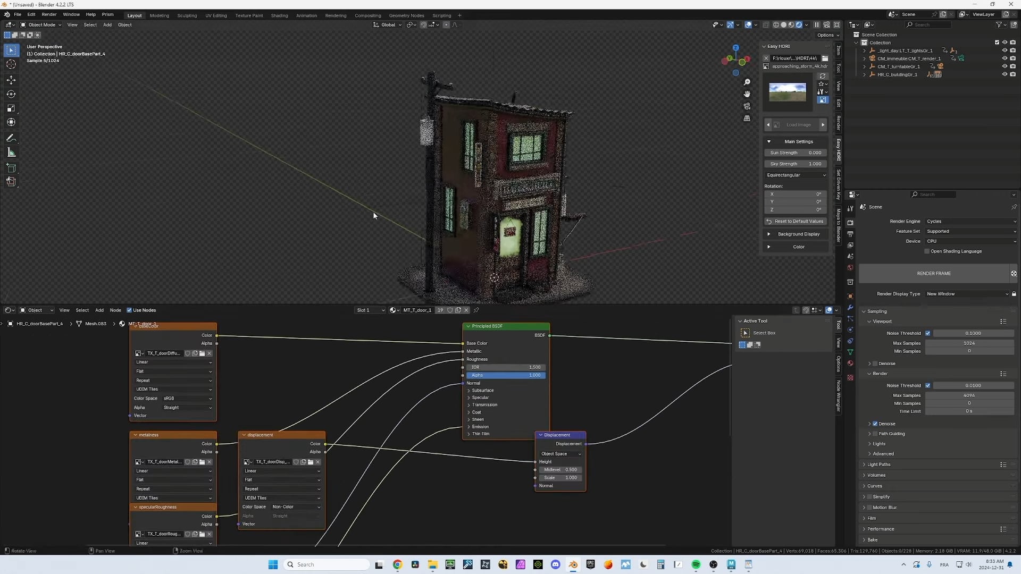Select the Move tool in the viewport toolbar

tap(11, 80)
